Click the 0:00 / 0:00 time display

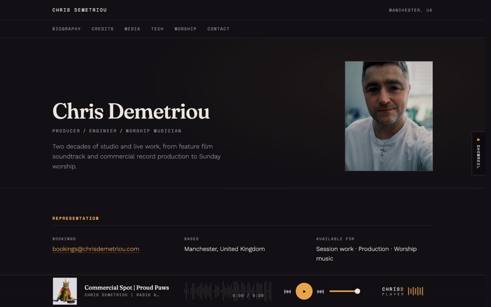[248, 295]
